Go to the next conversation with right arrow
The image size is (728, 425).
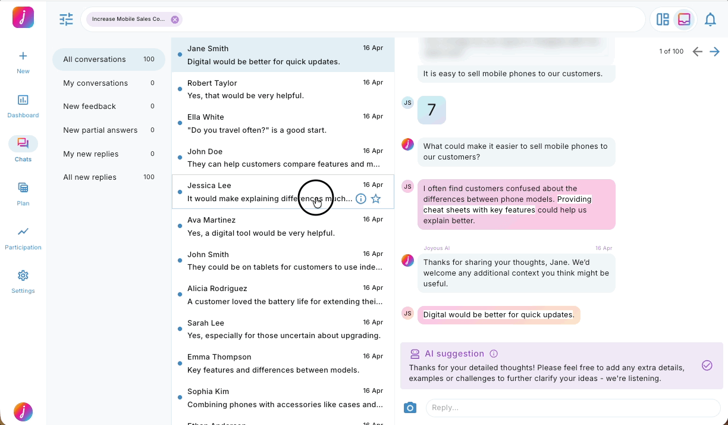[715, 51]
